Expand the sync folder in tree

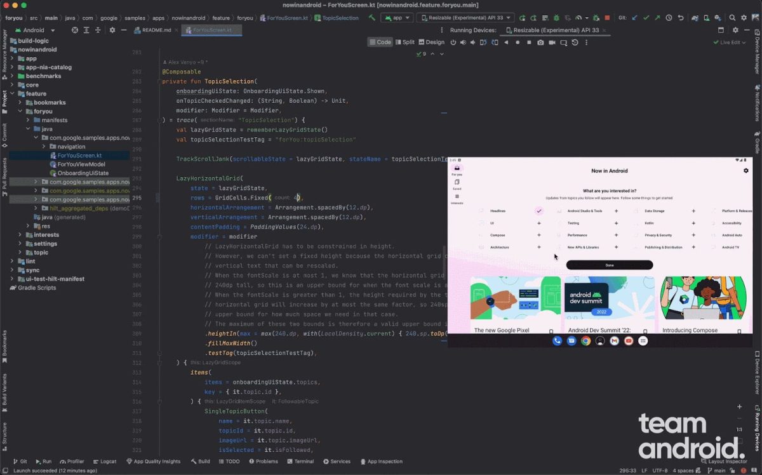click(13, 270)
